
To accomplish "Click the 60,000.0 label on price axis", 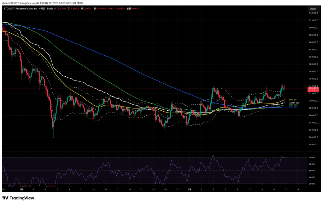I will pos(313,137).
